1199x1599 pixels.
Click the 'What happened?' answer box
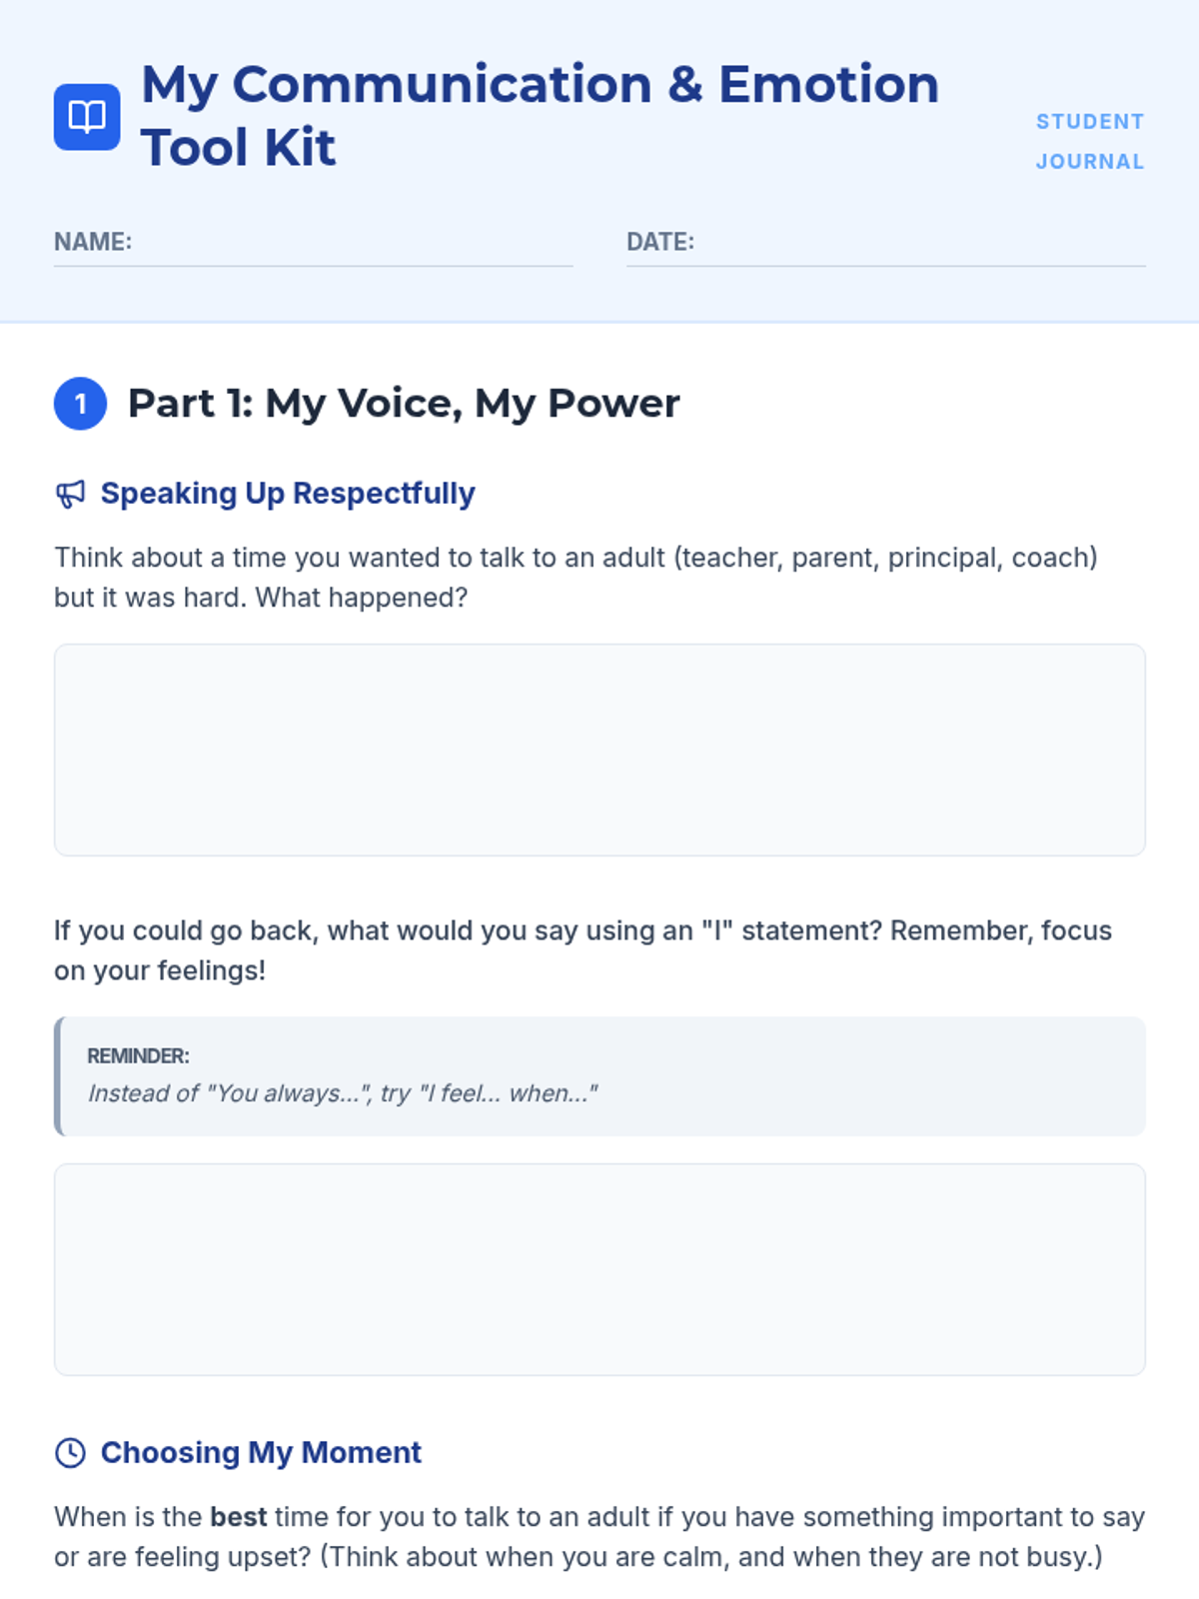click(599, 750)
